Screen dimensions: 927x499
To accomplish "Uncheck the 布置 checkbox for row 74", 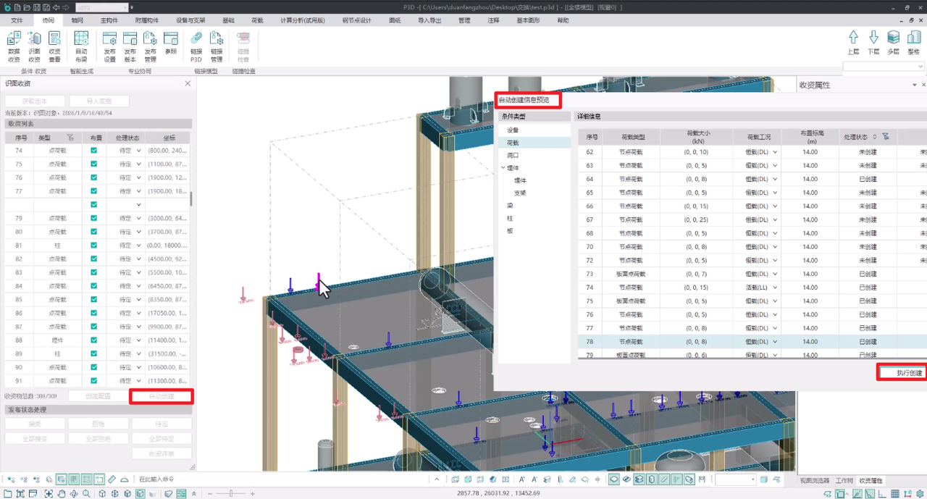I will click(x=94, y=151).
